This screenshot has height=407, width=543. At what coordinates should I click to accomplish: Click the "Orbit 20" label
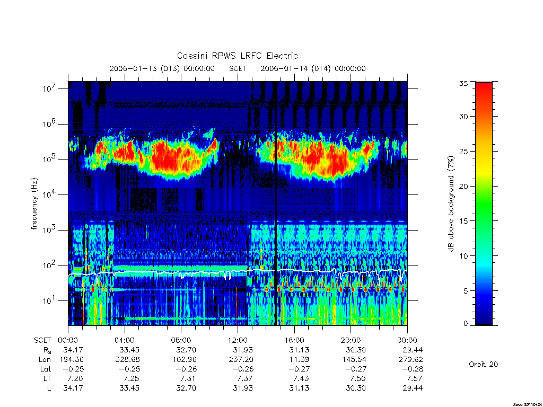[484, 364]
